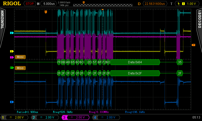Click the orange T trigger position marker in grid
The image size is (202, 121).
(x=46, y=12)
